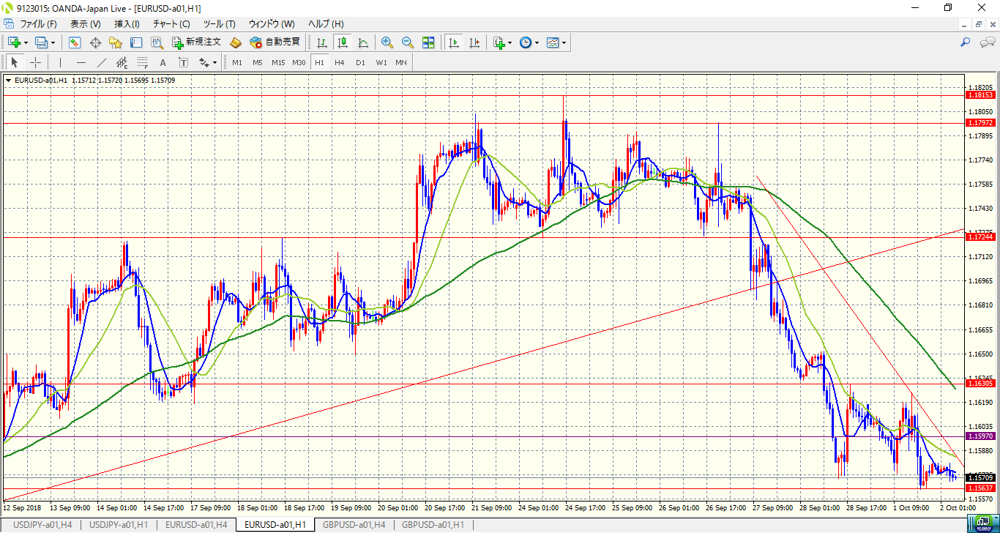Switch chart to line chart mode
The height and width of the screenshot is (533, 1000).
(362, 42)
